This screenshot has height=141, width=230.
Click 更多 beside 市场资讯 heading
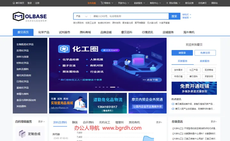pyautogui.click(x=214, y=122)
